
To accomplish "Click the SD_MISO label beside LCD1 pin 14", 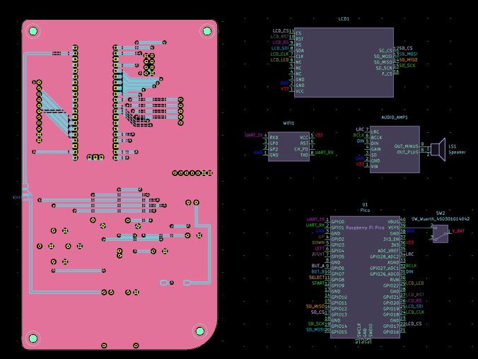I will click(x=408, y=60).
